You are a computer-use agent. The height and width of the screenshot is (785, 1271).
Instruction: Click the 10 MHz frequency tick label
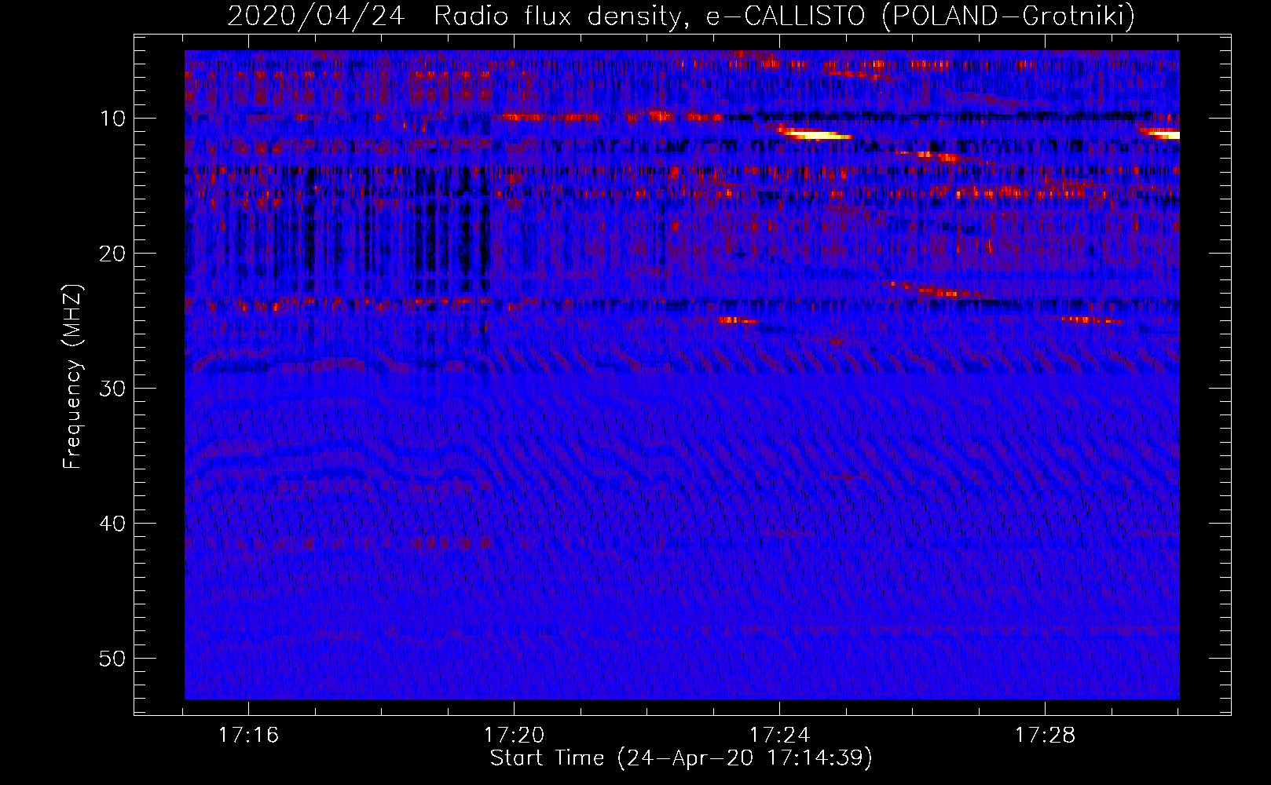click(112, 119)
